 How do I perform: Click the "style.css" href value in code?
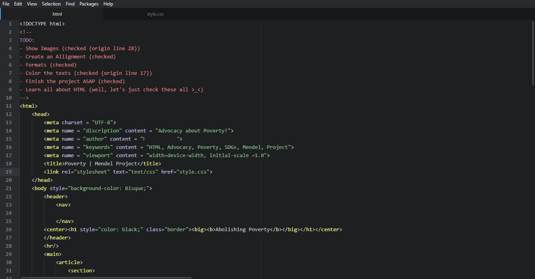[x=194, y=172]
